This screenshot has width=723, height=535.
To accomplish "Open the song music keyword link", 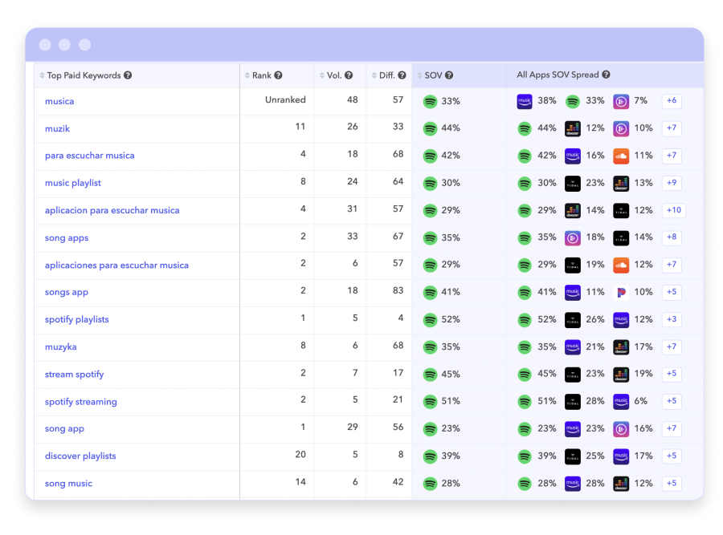I will tap(68, 484).
